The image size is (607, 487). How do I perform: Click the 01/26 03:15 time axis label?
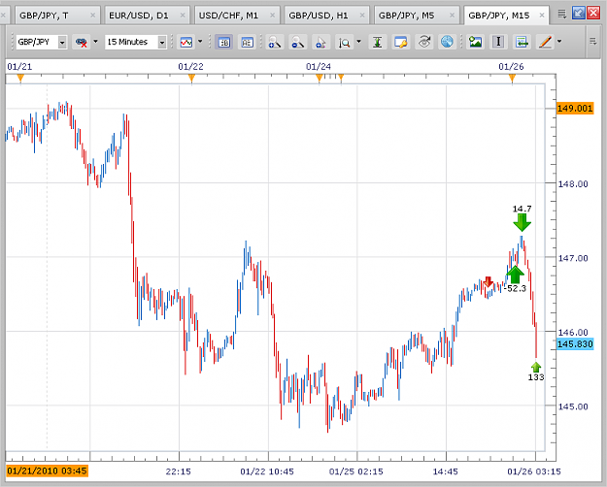(534, 471)
